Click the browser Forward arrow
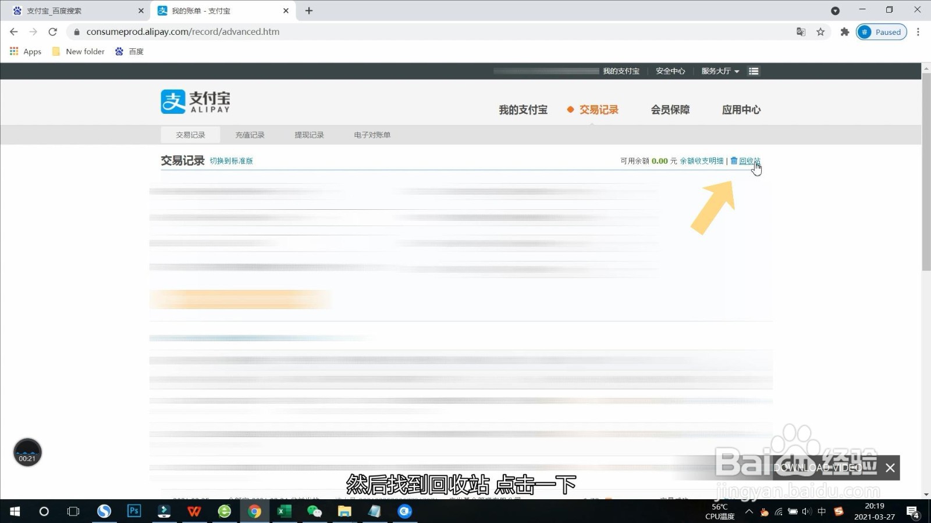Screen dimensions: 931x523 tap(33, 32)
